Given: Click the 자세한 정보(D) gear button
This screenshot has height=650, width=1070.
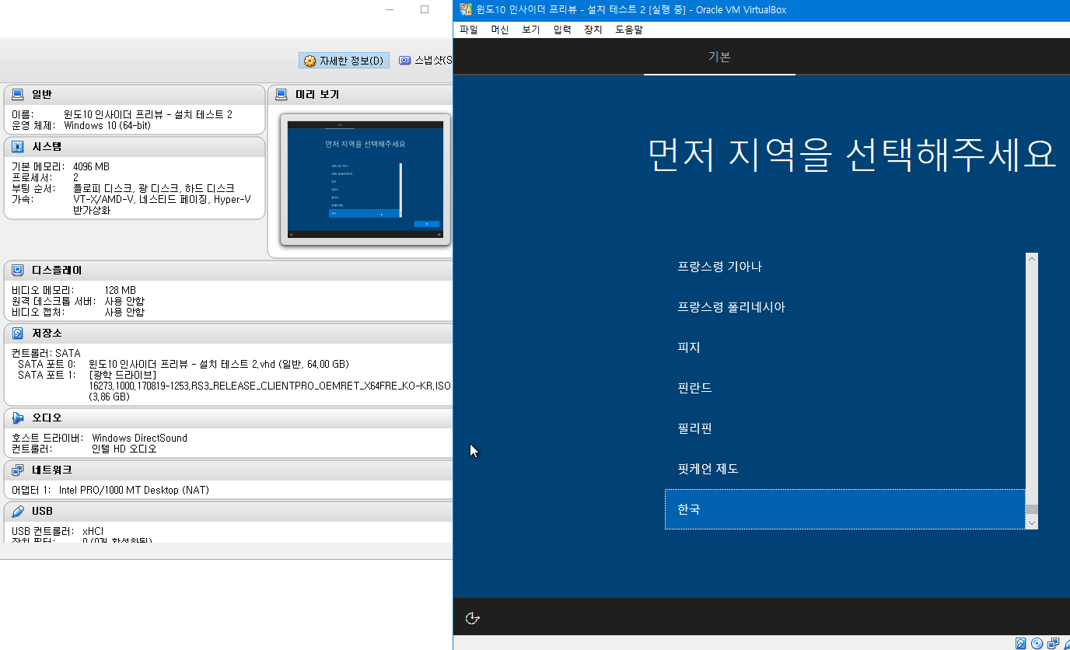Looking at the screenshot, I should point(344,61).
